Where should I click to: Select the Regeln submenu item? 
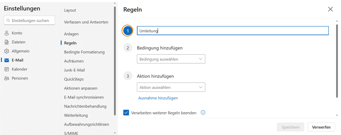click(70, 43)
